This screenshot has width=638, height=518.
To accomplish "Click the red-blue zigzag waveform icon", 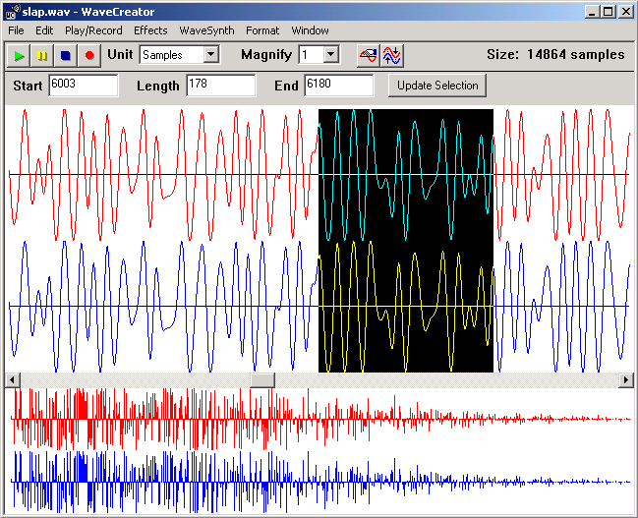I will click(392, 56).
